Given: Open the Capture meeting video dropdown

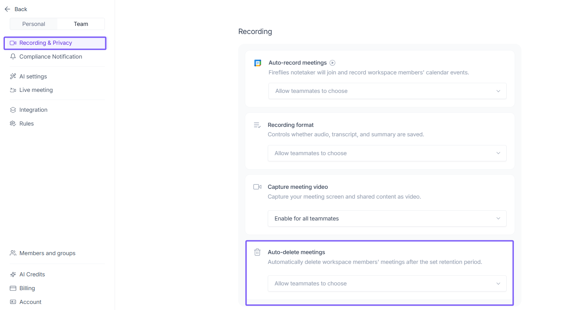Looking at the screenshot, I should tap(387, 218).
